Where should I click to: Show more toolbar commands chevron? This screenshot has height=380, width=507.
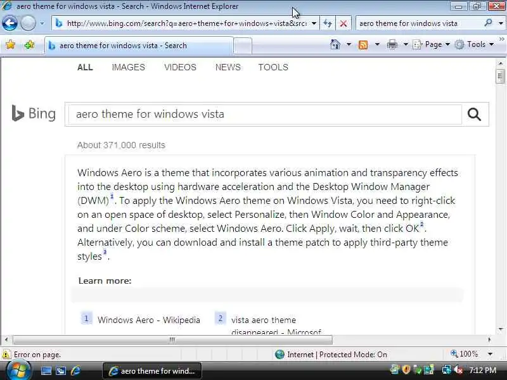tap(501, 39)
